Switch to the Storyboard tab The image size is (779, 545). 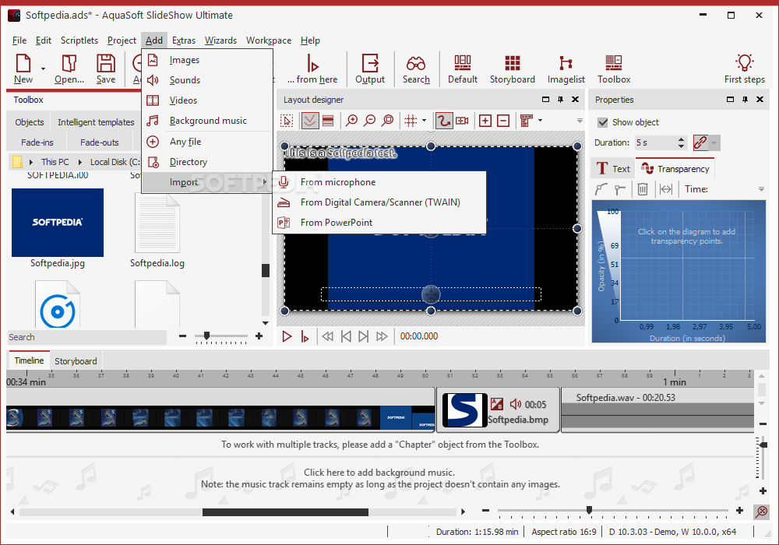click(76, 360)
